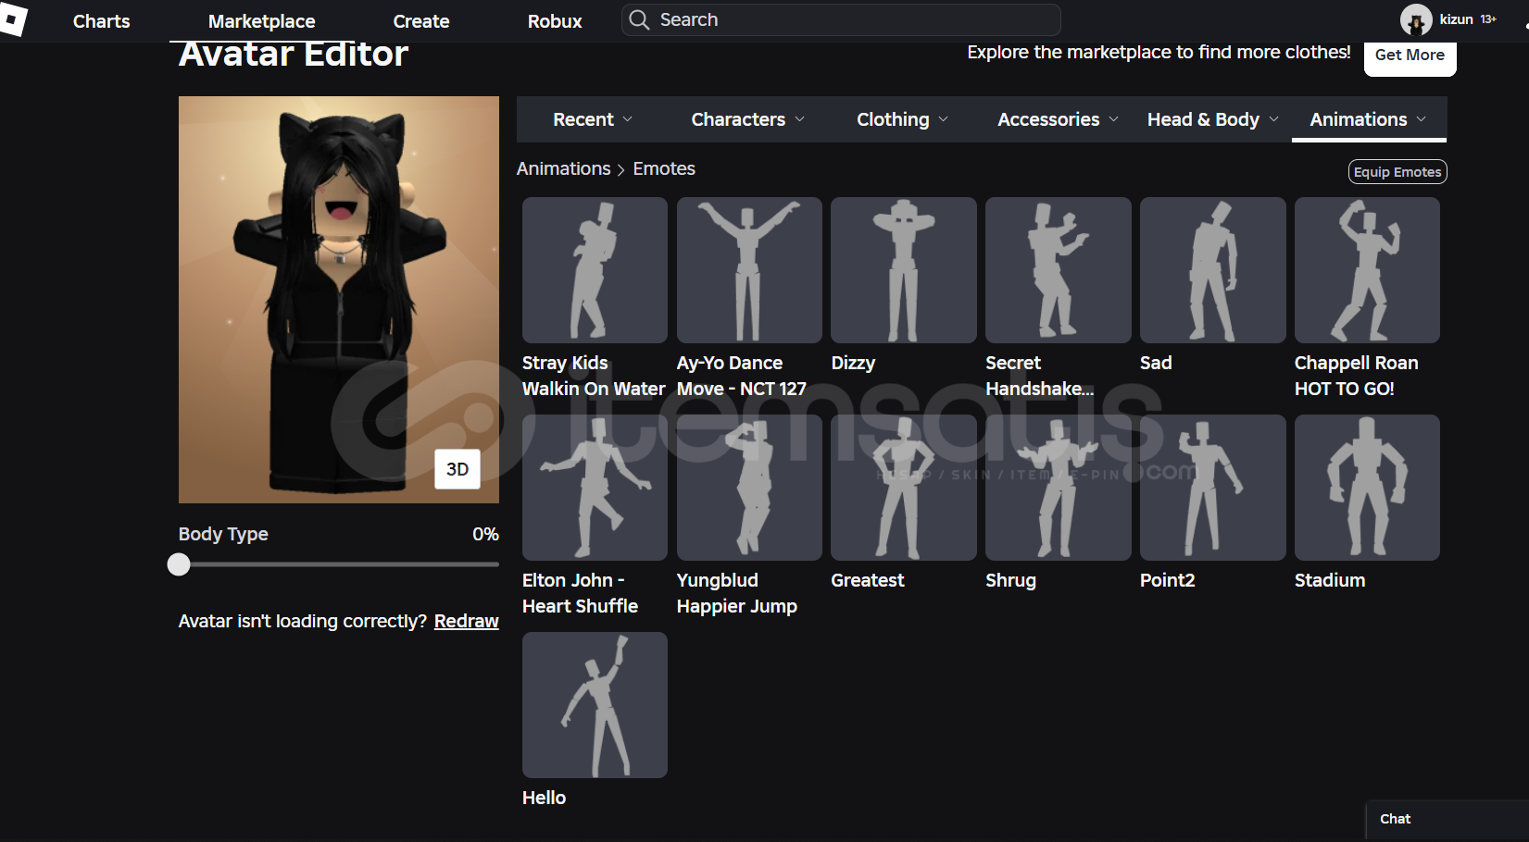
Task: Expand the Characters dropdown chevron
Action: pyautogui.click(x=800, y=119)
